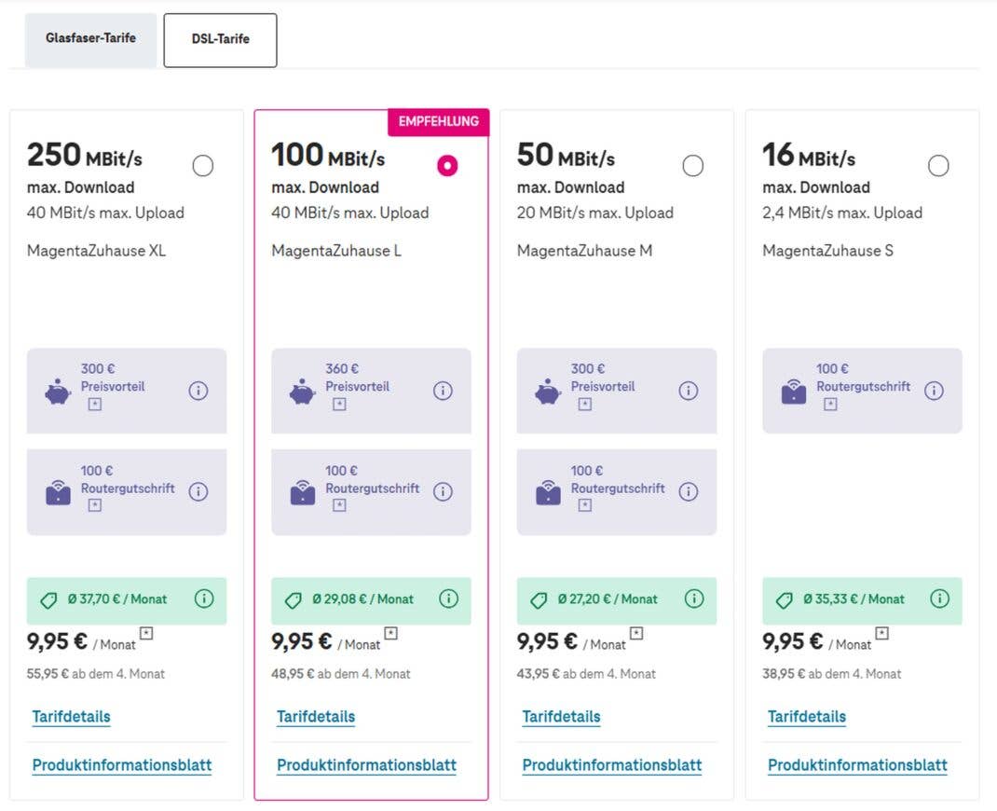Image resolution: width=997 pixels, height=811 pixels.
Task: Click the MagentaZuhause XL tariff name
Action: coord(96,251)
